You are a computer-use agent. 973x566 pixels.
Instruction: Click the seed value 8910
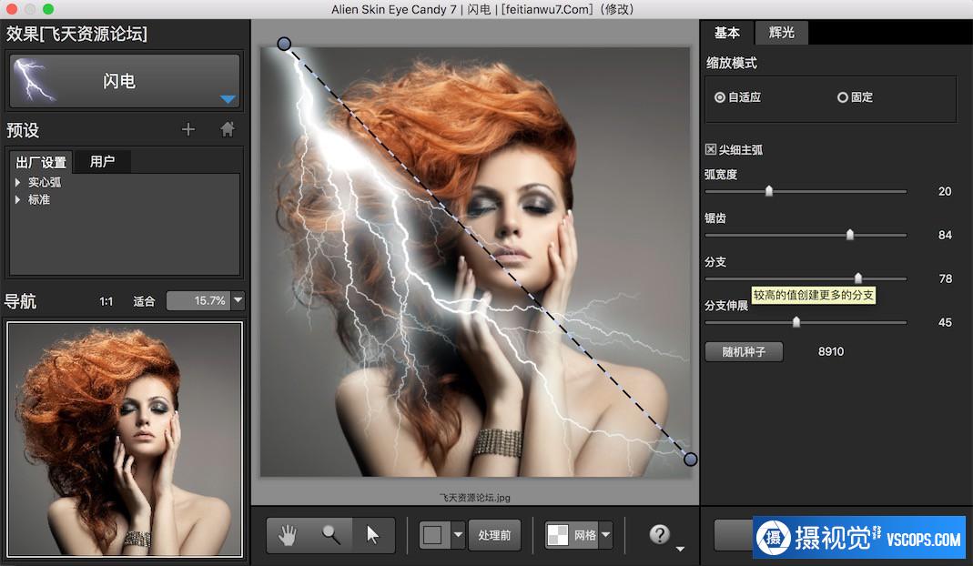(x=831, y=351)
